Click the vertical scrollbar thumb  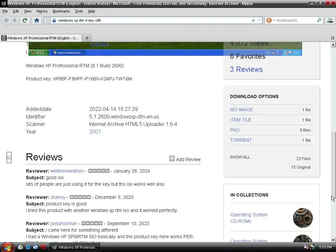pyautogui.click(x=333, y=164)
